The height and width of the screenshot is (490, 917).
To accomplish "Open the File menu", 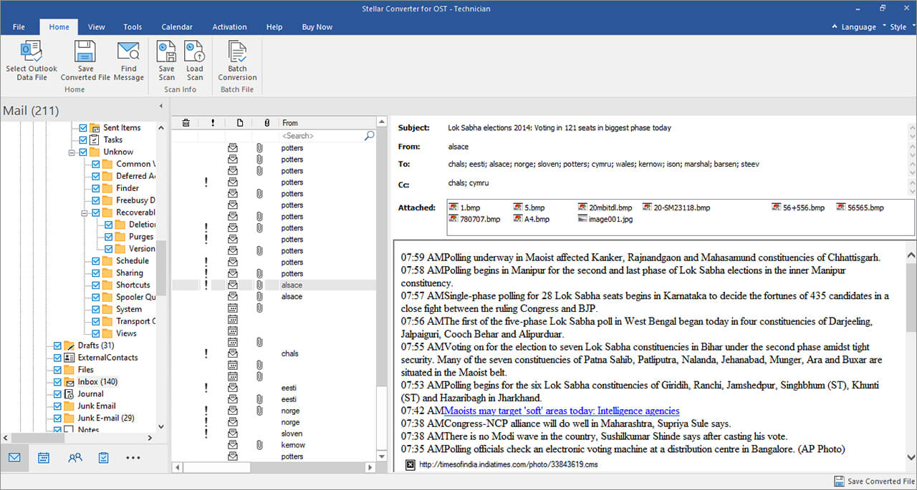I will pos(19,27).
